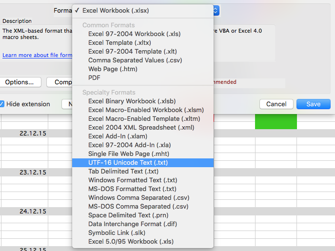Pick Excel 97-2004 Template (.xlt)
The height and width of the screenshot is (251, 335).
[x=143, y=52]
